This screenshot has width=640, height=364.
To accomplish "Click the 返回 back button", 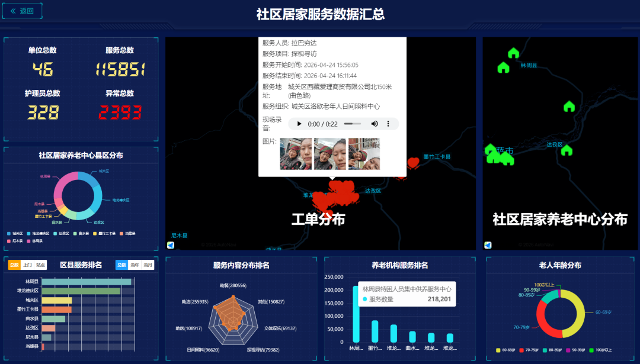I will (23, 11).
